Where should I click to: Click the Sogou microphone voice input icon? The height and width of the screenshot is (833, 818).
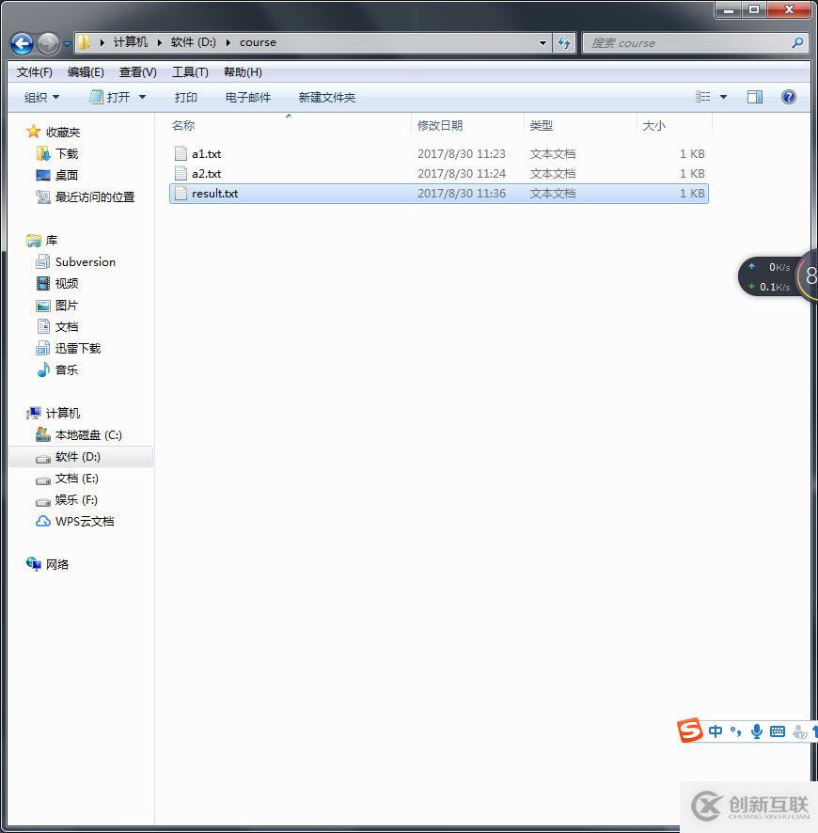(756, 731)
